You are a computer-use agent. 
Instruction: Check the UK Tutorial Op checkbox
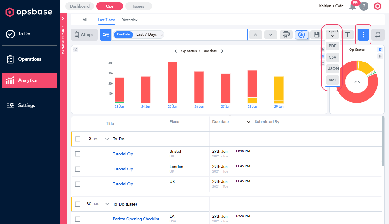coord(78,184)
